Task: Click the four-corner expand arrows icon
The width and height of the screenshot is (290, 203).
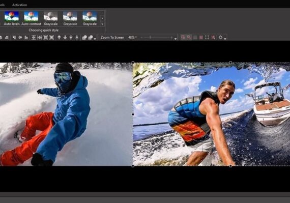Action: pos(51,38)
